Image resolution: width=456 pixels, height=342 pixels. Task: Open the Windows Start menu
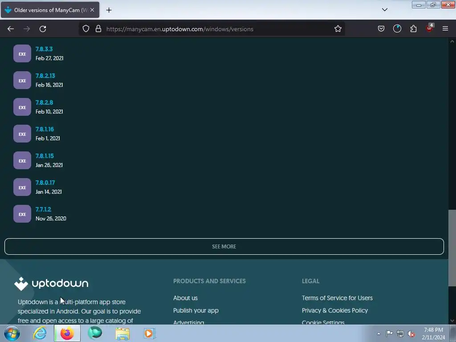pyautogui.click(x=12, y=333)
